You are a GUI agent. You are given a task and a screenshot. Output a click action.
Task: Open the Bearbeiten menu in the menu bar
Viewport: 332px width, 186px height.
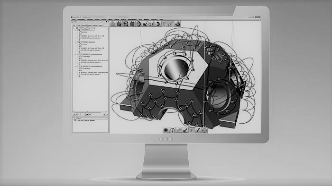[81, 19]
